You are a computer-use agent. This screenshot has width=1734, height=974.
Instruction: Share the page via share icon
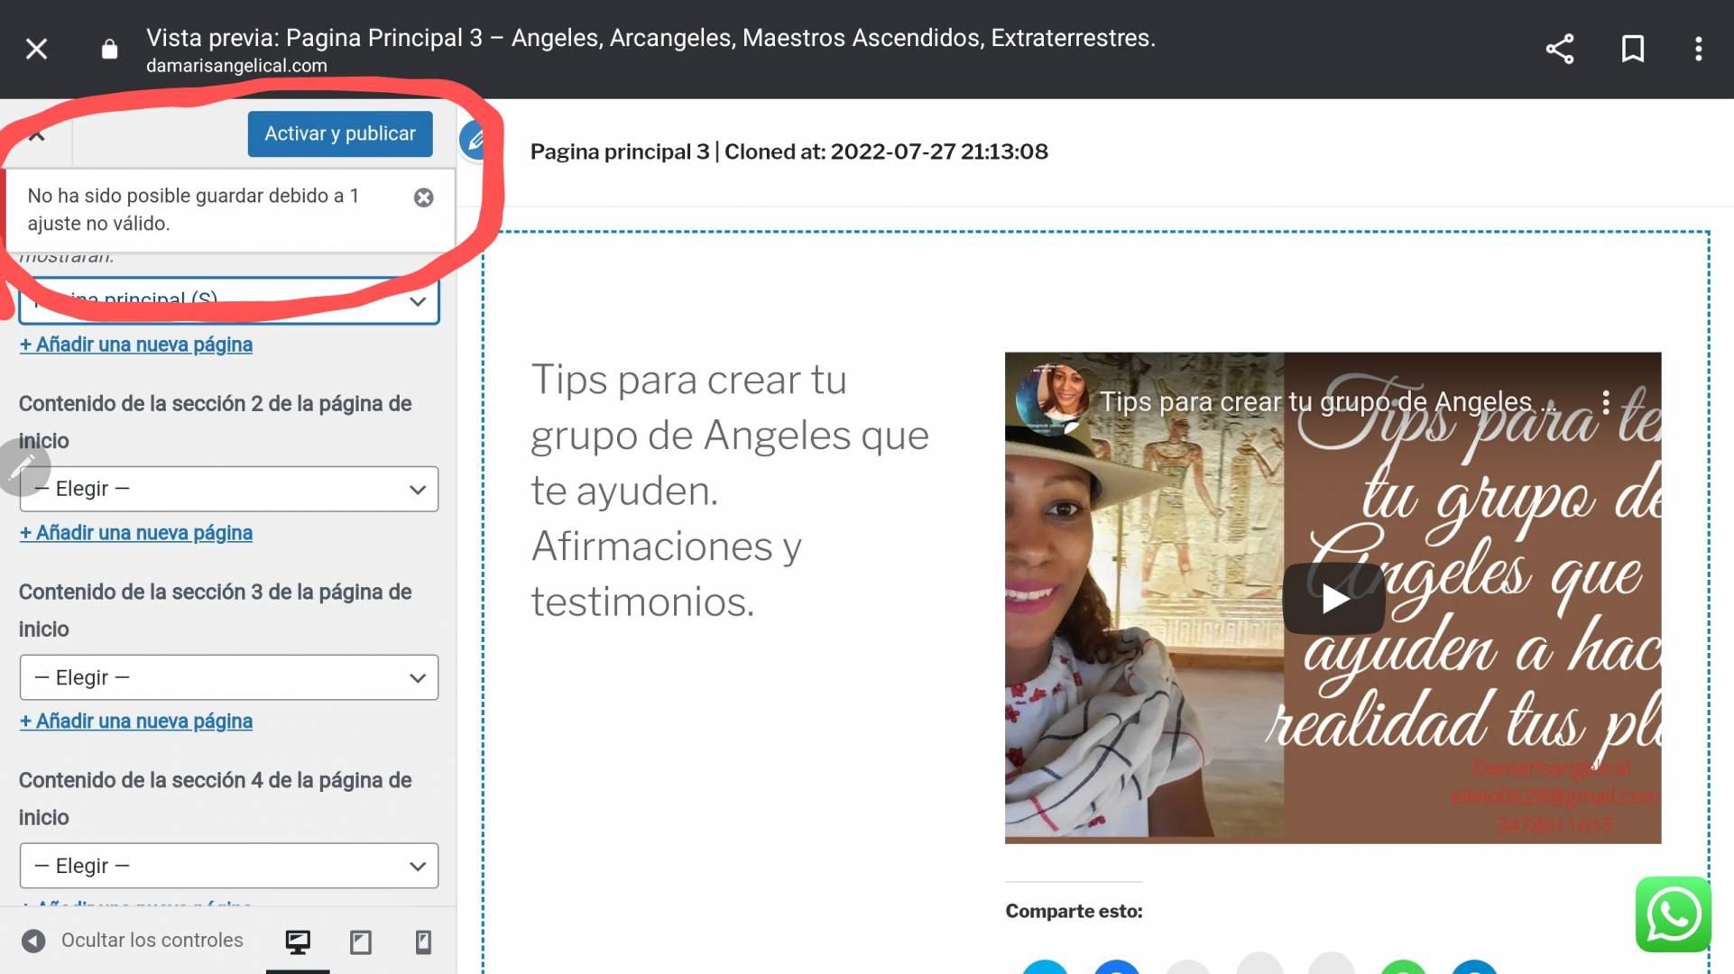point(1560,49)
